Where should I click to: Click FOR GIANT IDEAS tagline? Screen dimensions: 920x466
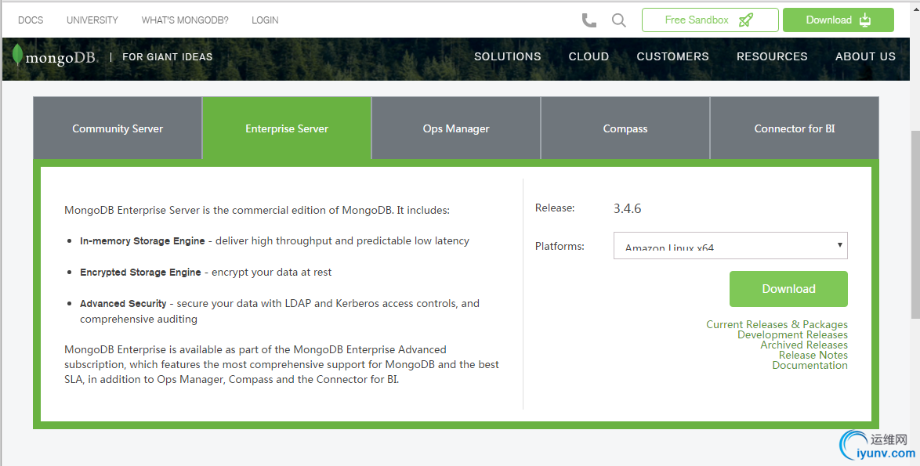[167, 57]
